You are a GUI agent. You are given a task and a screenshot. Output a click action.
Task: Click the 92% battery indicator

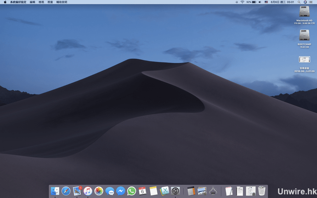(251, 2)
